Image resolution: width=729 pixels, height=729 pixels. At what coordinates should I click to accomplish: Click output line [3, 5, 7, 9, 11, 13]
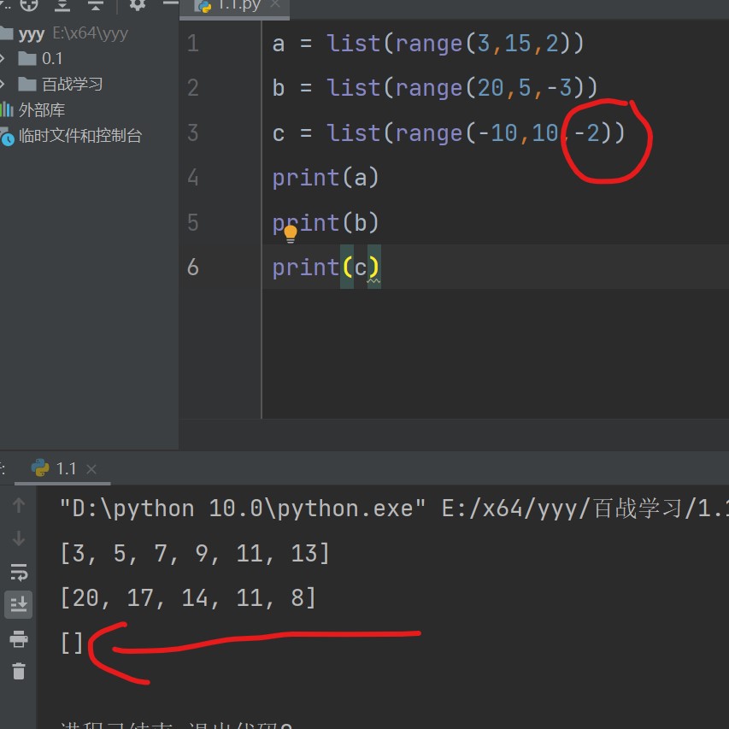[x=195, y=553]
